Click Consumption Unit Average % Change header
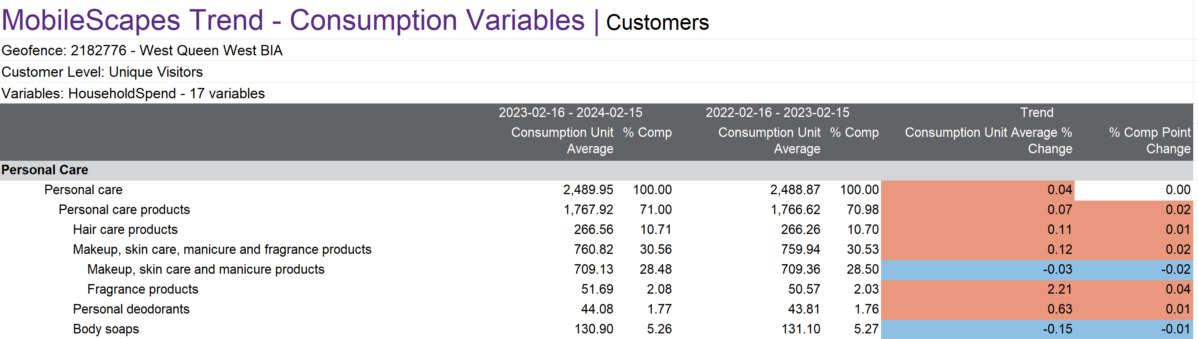 (x=988, y=140)
